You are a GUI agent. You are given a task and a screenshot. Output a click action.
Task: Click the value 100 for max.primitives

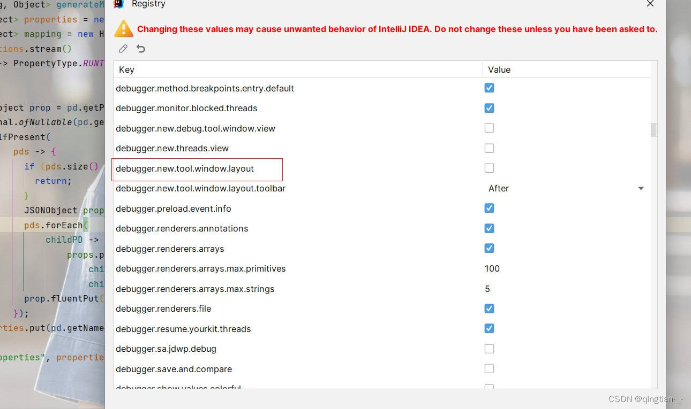click(492, 268)
